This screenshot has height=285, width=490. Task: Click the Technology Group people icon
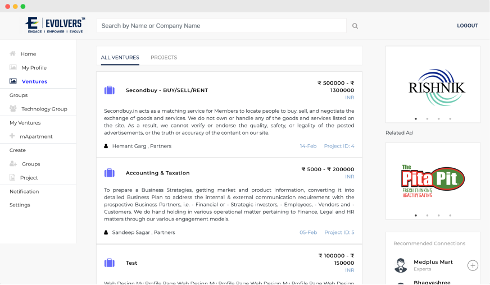(x=13, y=109)
